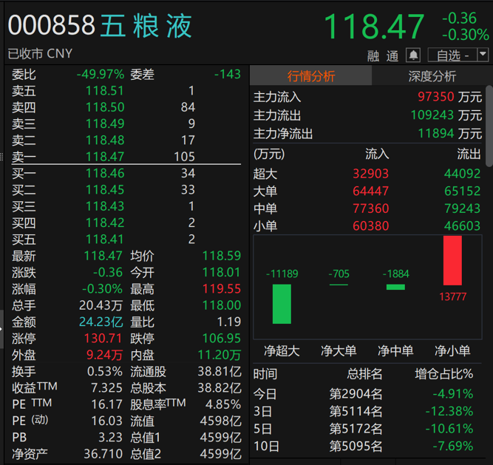Image resolution: width=493 pixels, height=465 pixels.
Task: Click the 融 margin trading marker
Action: [374, 55]
